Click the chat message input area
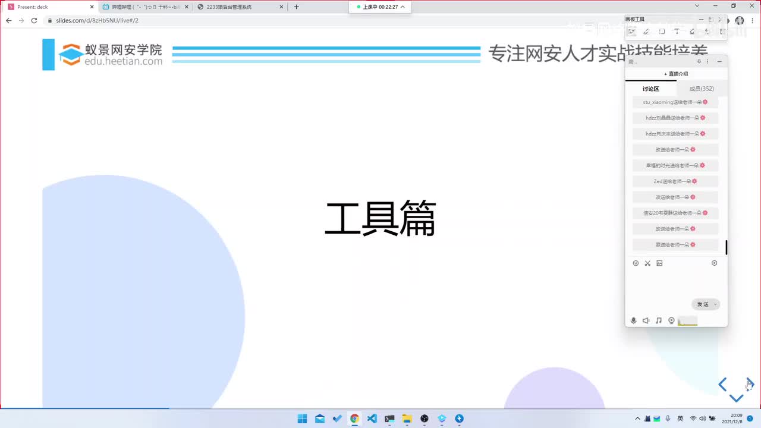Viewport: 761px width, 428px height. click(x=676, y=283)
